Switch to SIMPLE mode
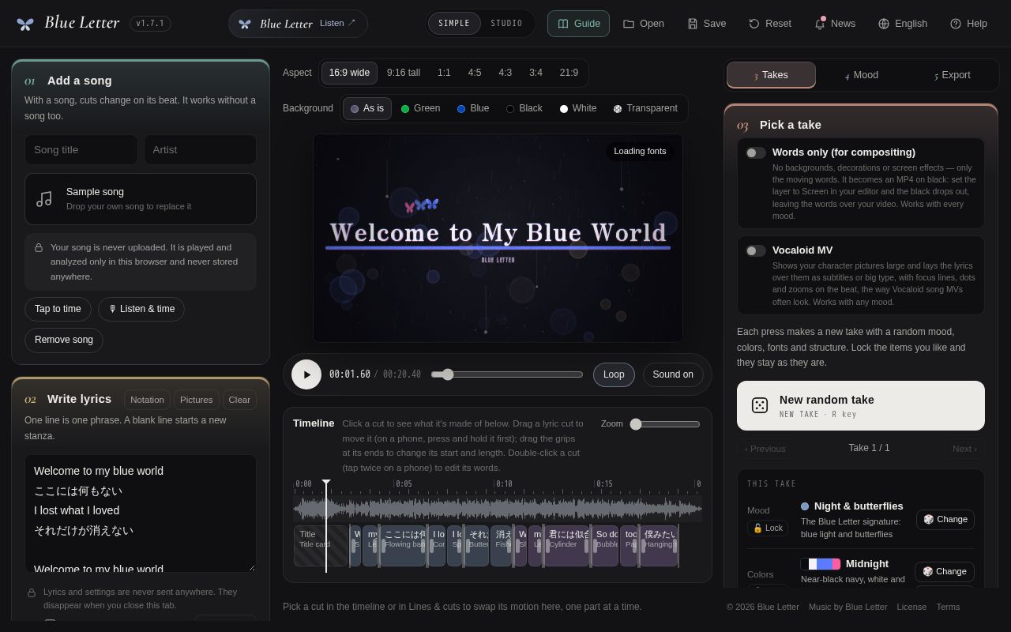 point(454,24)
